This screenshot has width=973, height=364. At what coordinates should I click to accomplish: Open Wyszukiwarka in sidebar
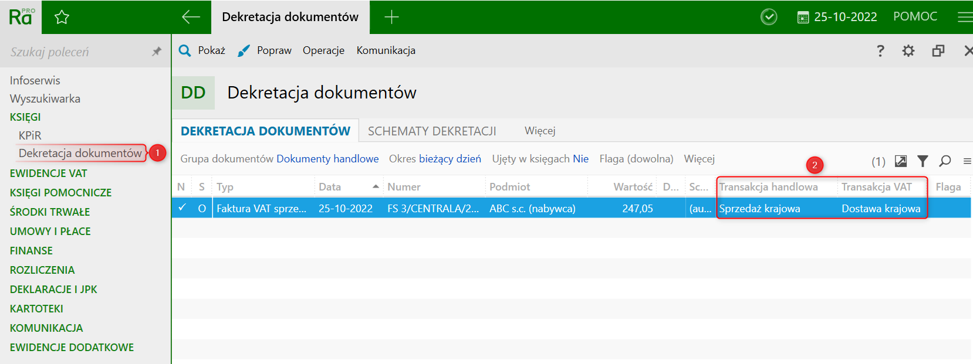pyautogui.click(x=45, y=98)
